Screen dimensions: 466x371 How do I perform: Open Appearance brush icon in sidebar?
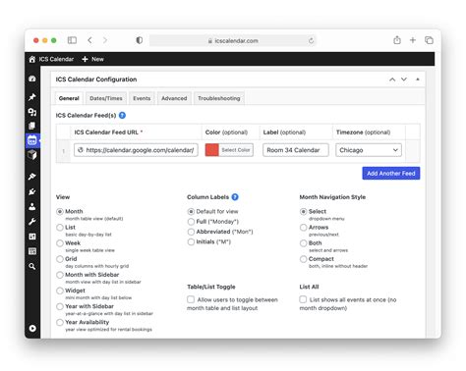pyautogui.click(x=32, y=177)
